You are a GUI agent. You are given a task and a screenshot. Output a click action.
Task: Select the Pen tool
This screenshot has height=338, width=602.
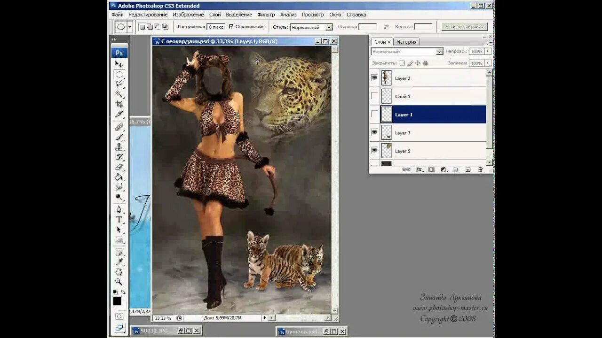pyautogui.click(x=119, y=209)
